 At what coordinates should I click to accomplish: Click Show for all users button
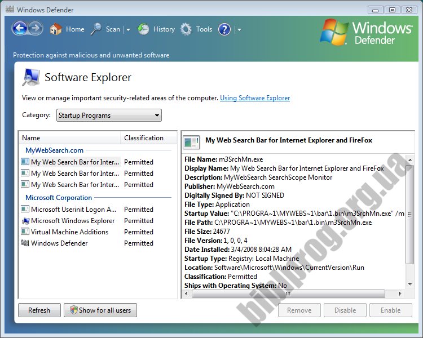(100, 310)
